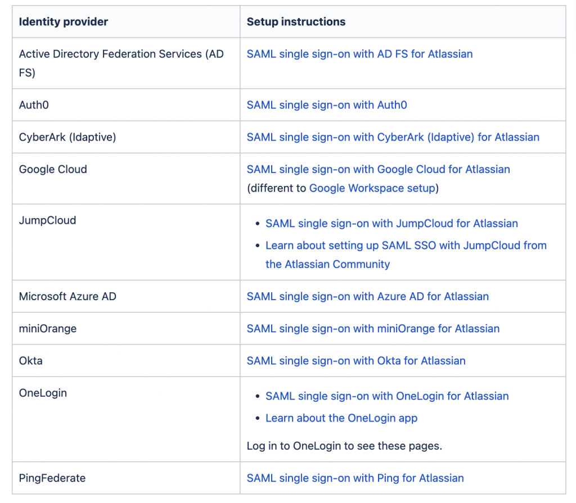Open SAML single sign-on with Ping link

pyautogui.click(x=355, y=478)
